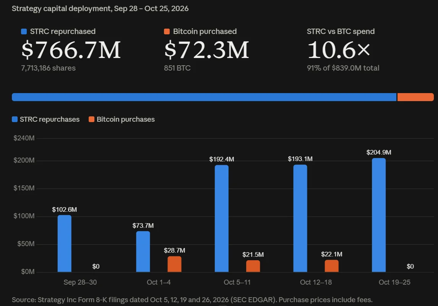Image resolution: width=438 pixels, height=306 pixels.
Task: Click the Oct 19–25 STRC blue bar
Action: click(x=379, y=215)
